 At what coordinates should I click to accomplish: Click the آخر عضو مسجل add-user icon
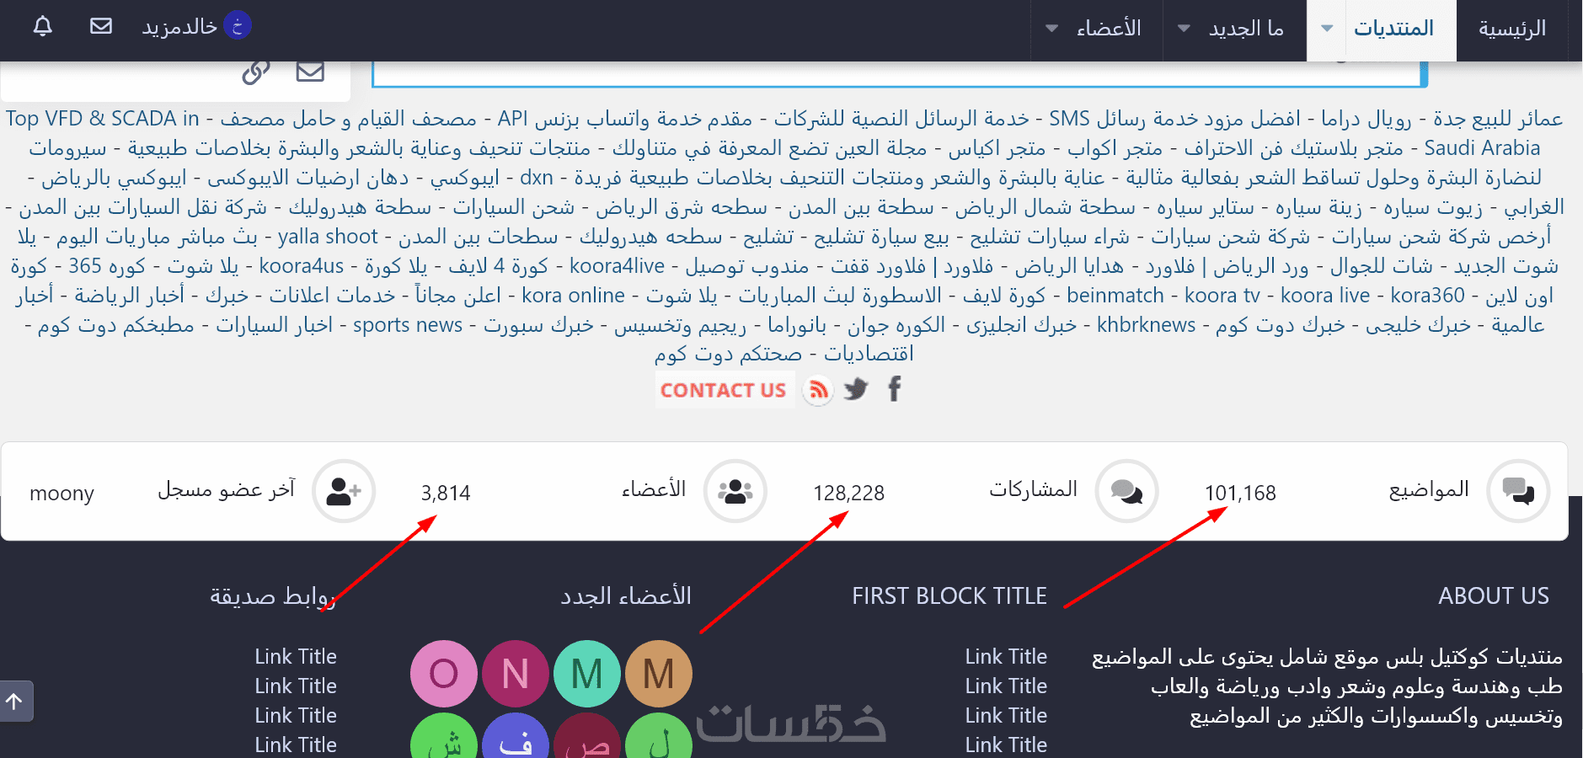(x=344, y=491)
